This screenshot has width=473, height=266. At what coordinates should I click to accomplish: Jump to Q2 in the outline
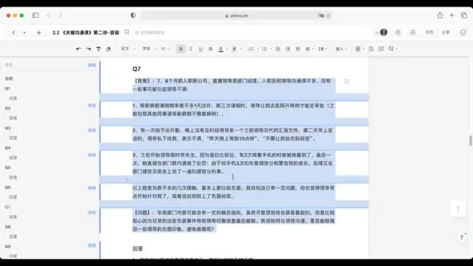pos(7,108)
